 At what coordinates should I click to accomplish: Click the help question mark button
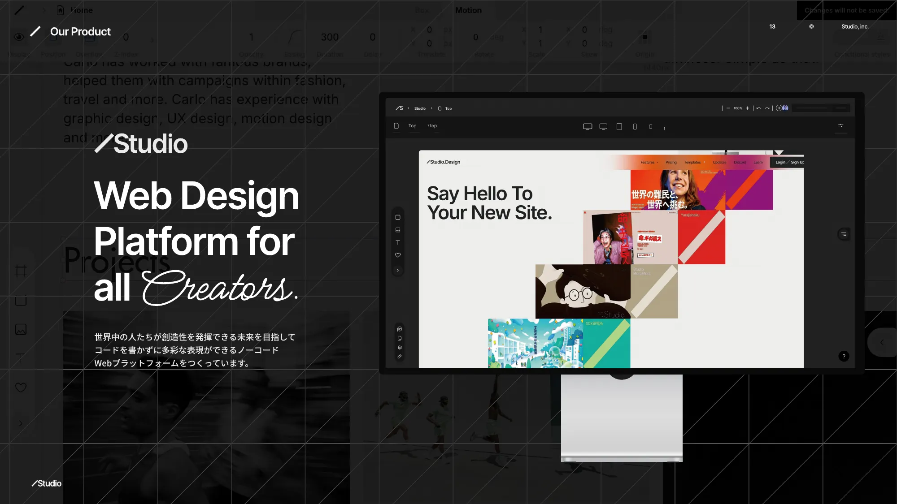[x=844, y=356]
